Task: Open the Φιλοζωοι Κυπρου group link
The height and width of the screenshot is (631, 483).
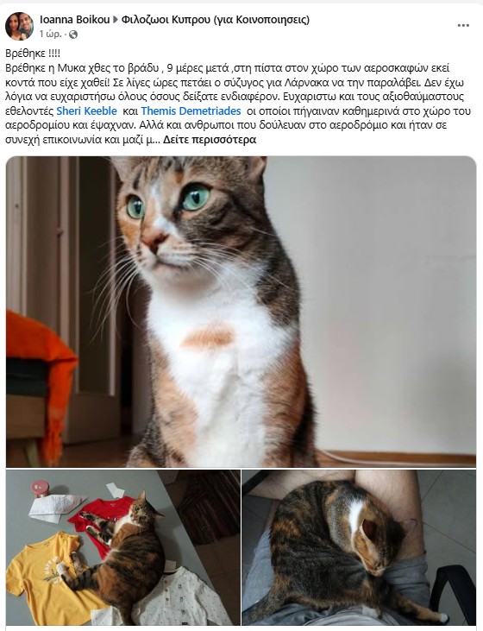Action: [216, 20]
